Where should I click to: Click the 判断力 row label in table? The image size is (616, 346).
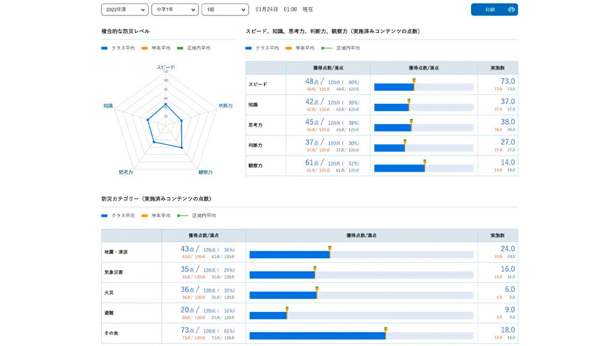coord(255,145)
